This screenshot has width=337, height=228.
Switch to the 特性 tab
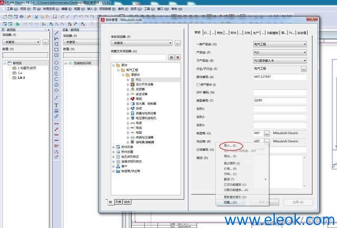[x=220, y=33]
